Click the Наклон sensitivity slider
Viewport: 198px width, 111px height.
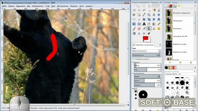point(148,81)
